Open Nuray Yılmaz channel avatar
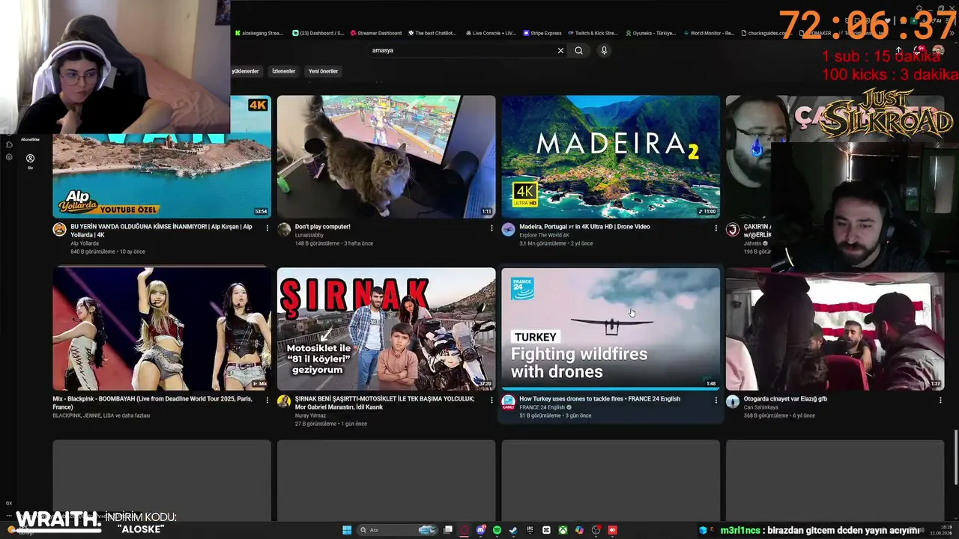959x539 pixels. coord(284,401)
